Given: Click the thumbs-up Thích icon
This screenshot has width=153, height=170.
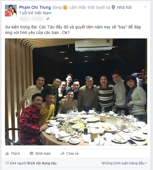Looking at the screenshot, I should pos(7,154).
